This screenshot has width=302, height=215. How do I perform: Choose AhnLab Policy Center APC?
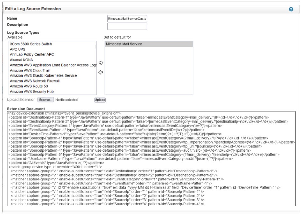32,54
